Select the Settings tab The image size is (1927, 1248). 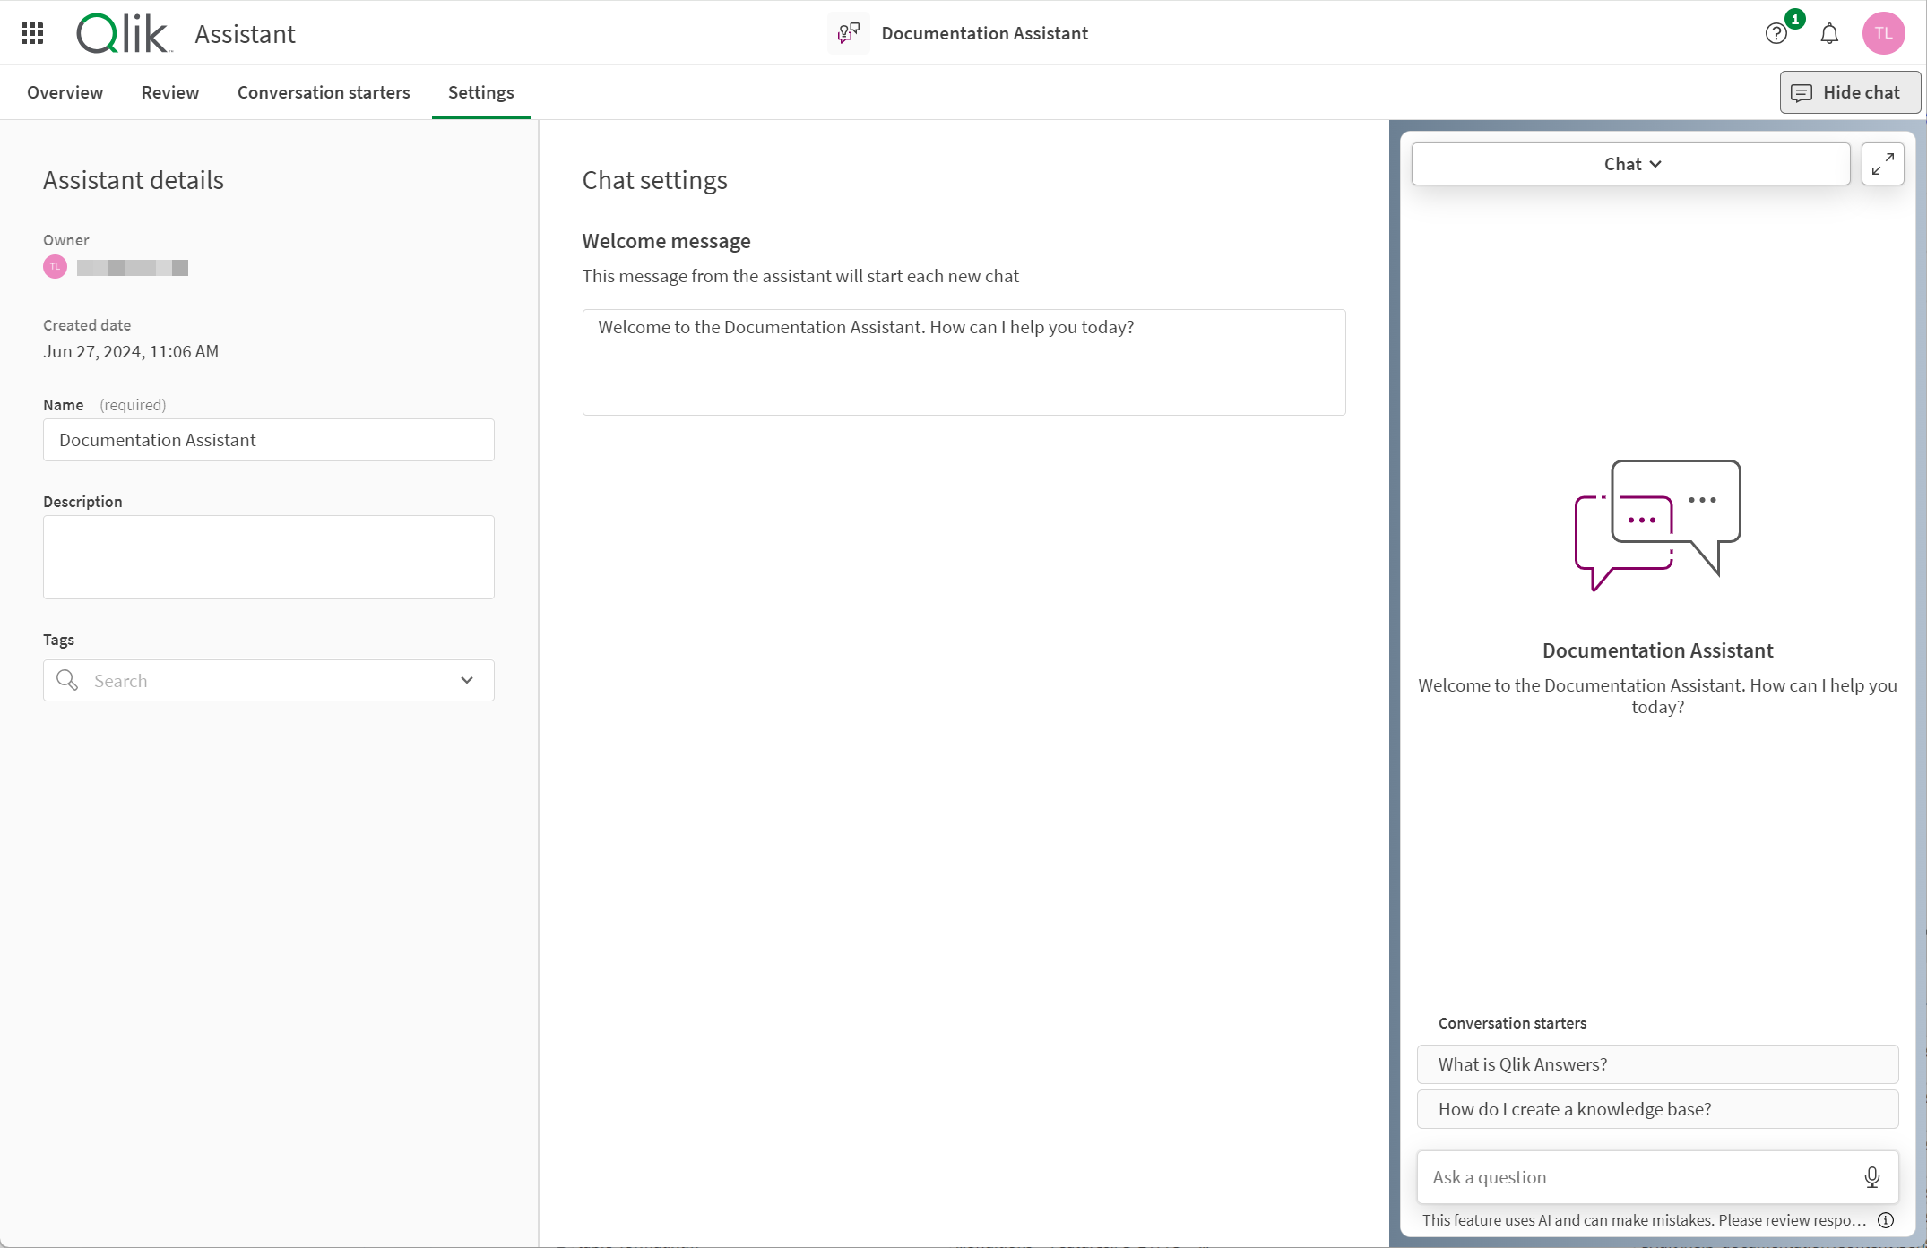480,92
